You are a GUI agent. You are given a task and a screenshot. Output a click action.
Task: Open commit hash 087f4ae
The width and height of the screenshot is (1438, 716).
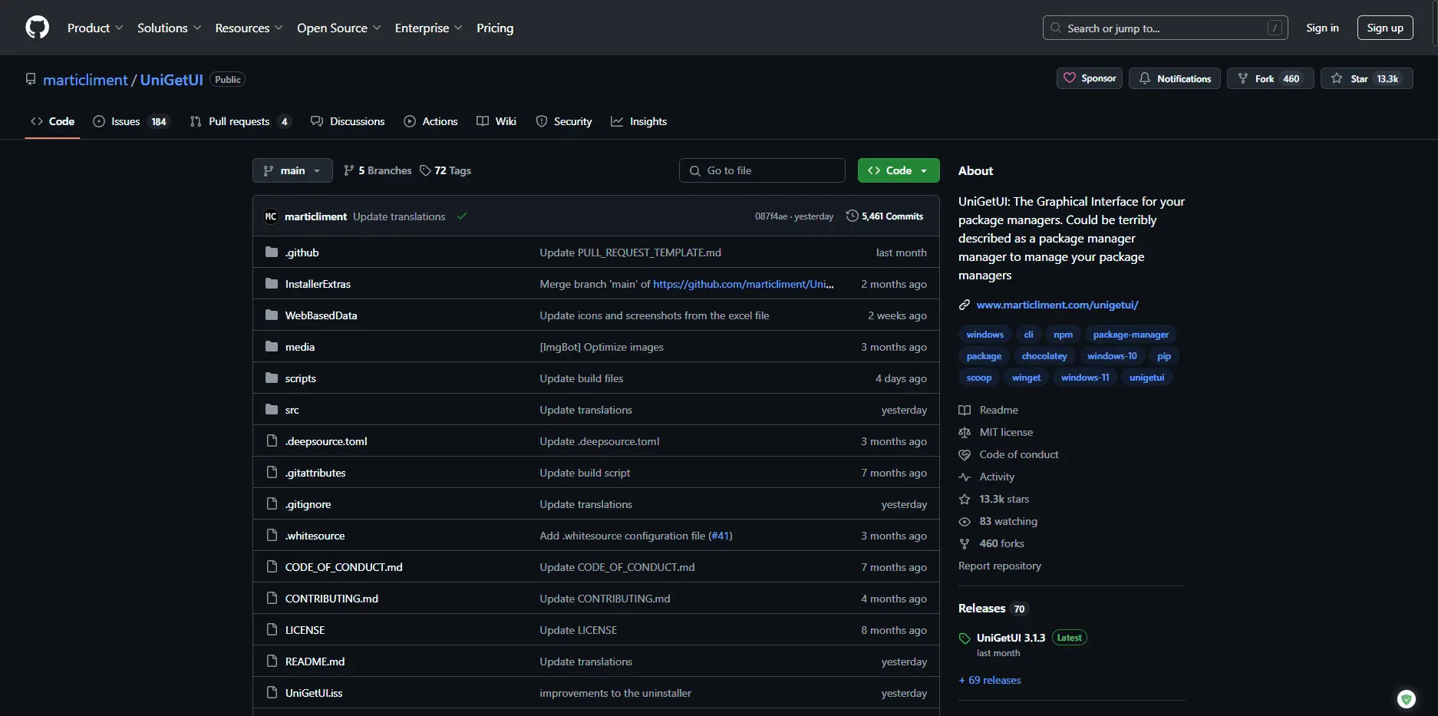pyautogui.click(x=770, y=216)
